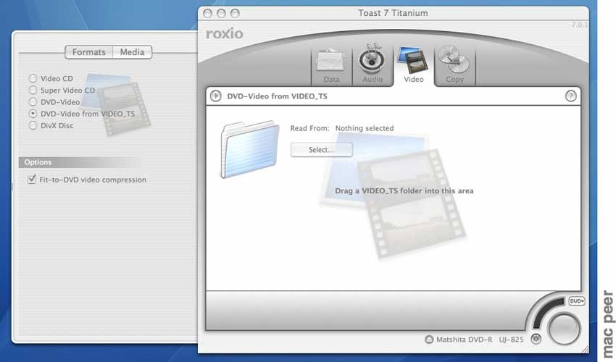Open the Video tab

click(413, 65)
